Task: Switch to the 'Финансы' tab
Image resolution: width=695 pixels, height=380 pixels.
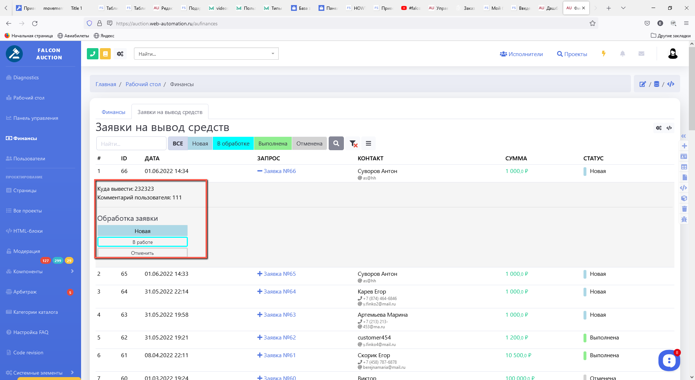Action: [113, 112]
